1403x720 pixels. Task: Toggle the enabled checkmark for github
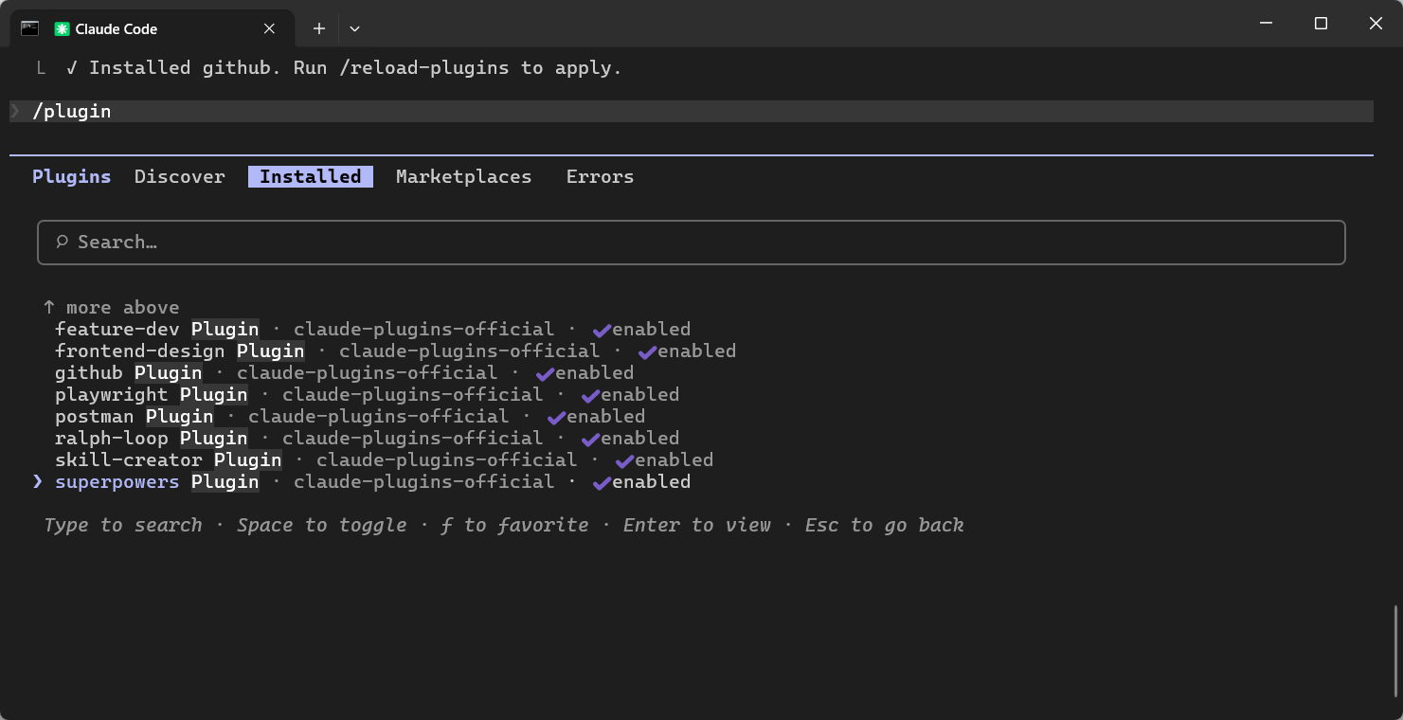point(545,373)
